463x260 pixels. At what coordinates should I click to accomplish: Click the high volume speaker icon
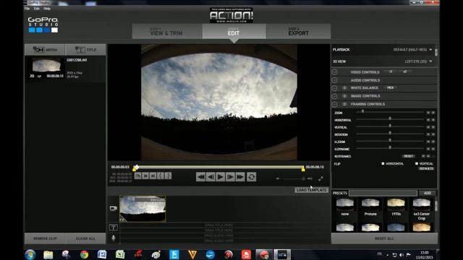(x=310, y=178)
